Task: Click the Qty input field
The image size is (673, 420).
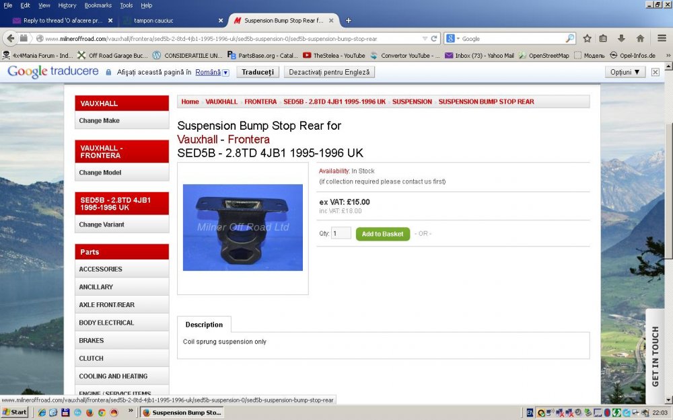Action: (341, 234)
